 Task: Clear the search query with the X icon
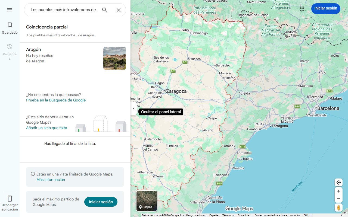click(119, 10)
